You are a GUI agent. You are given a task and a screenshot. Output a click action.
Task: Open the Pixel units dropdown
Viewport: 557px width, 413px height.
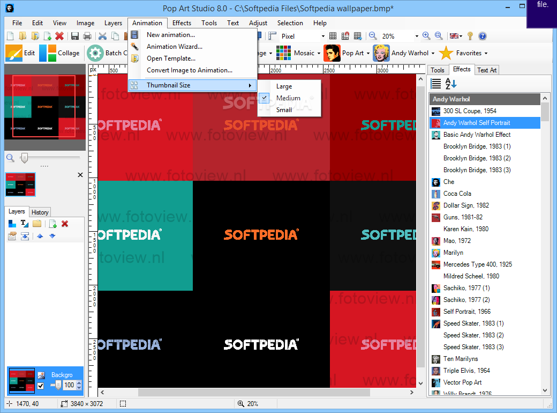pyautogui.click(x=323, y=36)
